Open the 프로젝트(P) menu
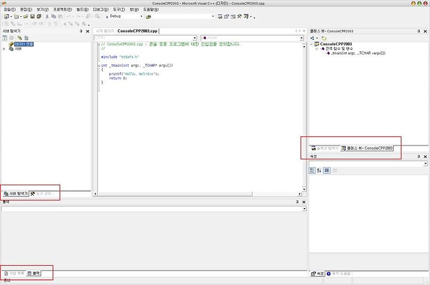Screen dimensions: 430x285 63,10
